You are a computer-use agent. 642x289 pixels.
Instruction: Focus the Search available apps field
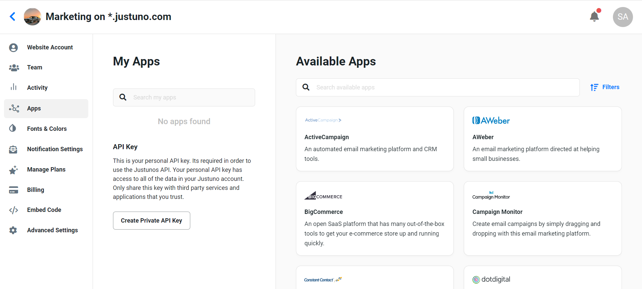[x=438, y=87]
